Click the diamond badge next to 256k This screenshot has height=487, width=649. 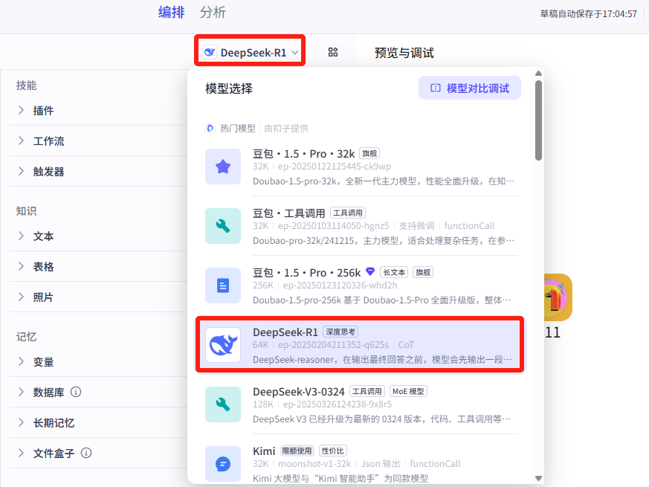pos(370,271)
